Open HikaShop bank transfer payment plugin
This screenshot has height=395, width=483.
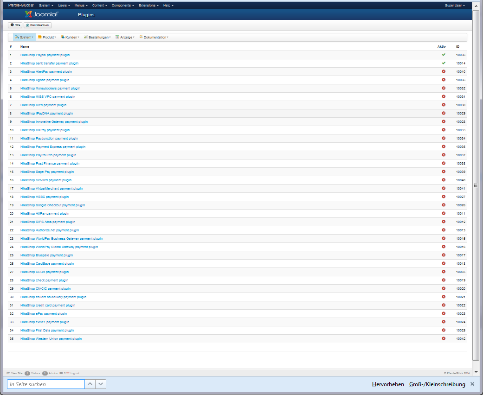[49, 63]
